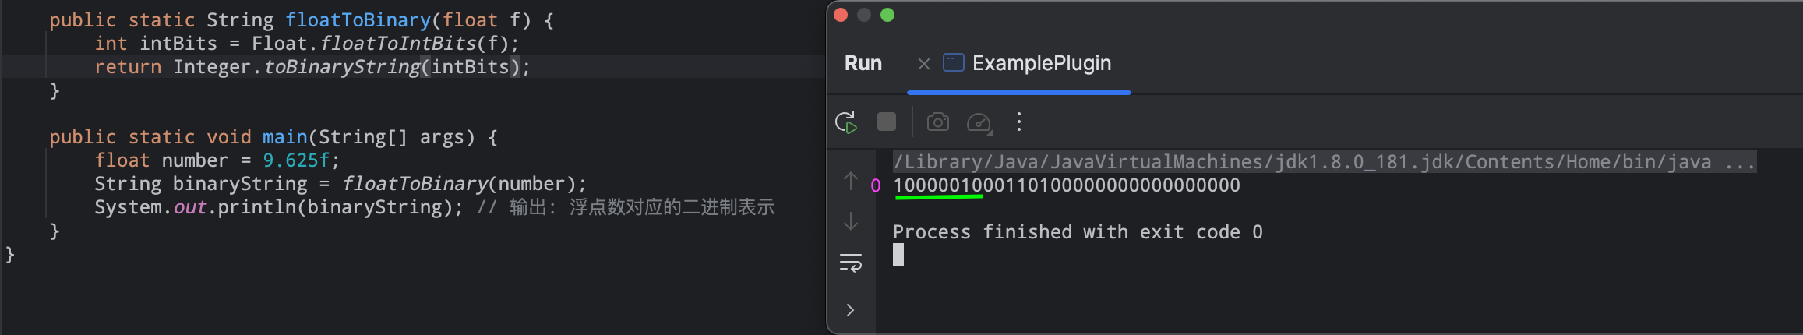Click the 9.625f number literal
1803x335 pixels.
[x=296, y=160]
